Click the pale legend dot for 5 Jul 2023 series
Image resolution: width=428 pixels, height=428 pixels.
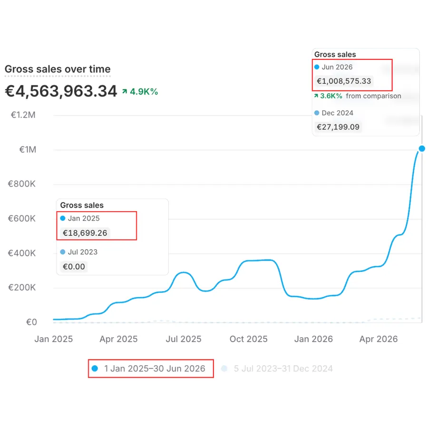click(224, 369)
